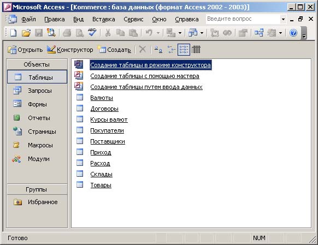Switch to large icons view
The height and width of the screenshot is (245, 318).
pyautogui.click(x=158, y=50)
